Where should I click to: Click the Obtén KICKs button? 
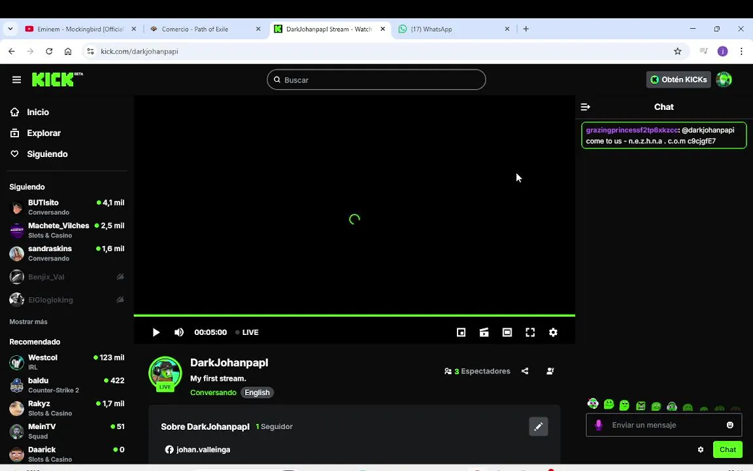point(678,80)
